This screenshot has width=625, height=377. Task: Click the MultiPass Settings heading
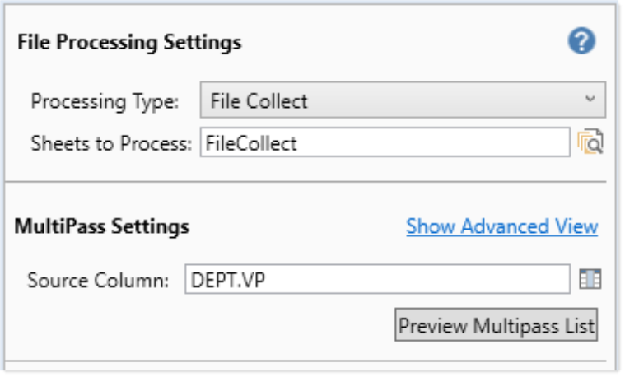(x=102, y=226)
